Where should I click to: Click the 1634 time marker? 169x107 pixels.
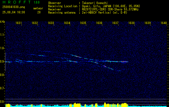(67, 23)
